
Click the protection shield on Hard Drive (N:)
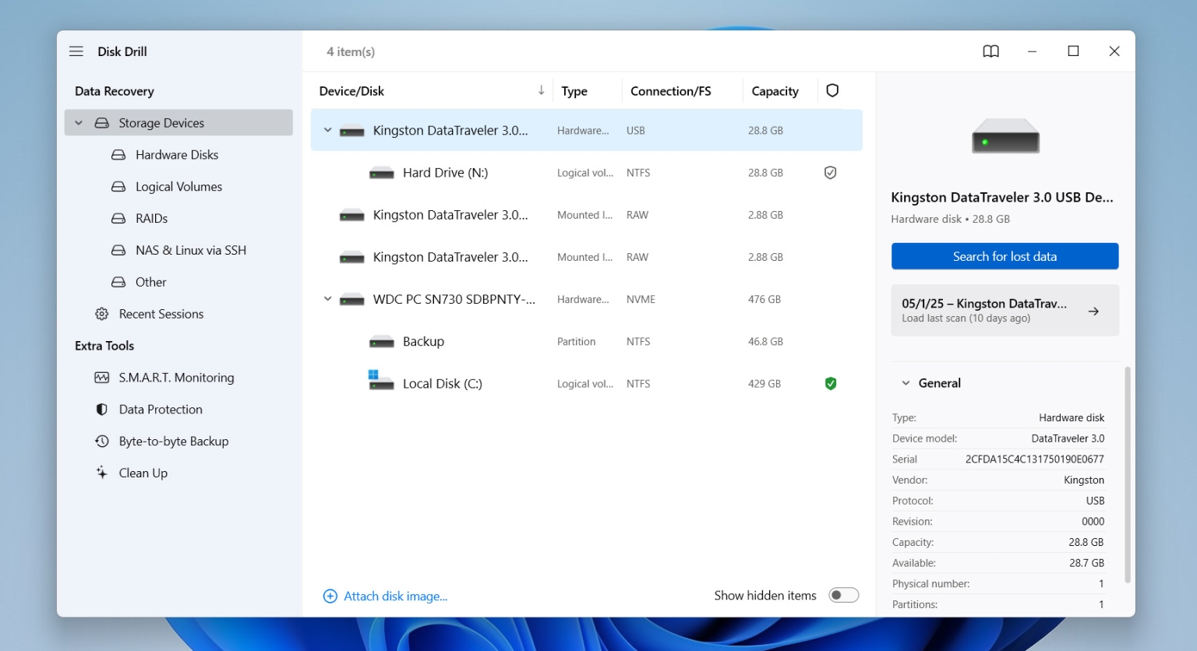click(x=830, y=172)
